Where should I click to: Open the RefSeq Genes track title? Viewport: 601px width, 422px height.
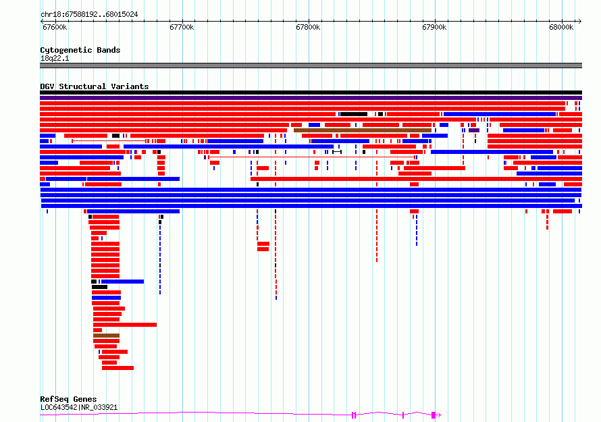point(68,399)
